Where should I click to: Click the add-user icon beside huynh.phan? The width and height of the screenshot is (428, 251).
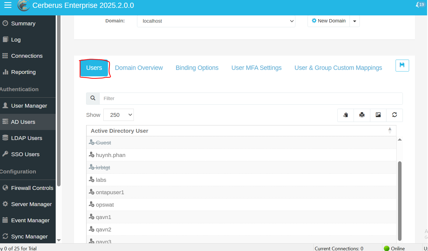[92, 155]
